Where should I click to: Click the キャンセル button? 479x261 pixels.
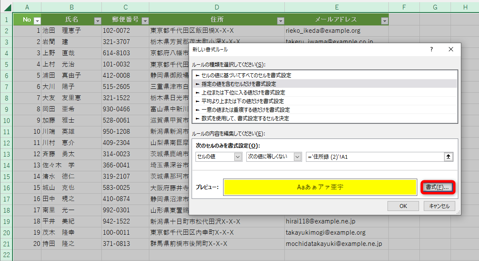440,206
